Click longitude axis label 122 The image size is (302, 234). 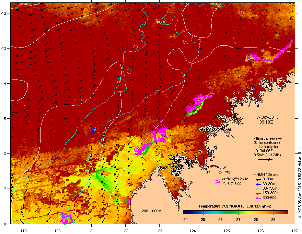click(125, 231)
